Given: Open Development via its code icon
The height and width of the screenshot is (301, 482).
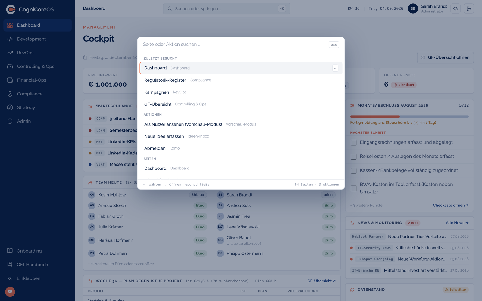Looking at the screenshot, I should [x=10, y=39].
